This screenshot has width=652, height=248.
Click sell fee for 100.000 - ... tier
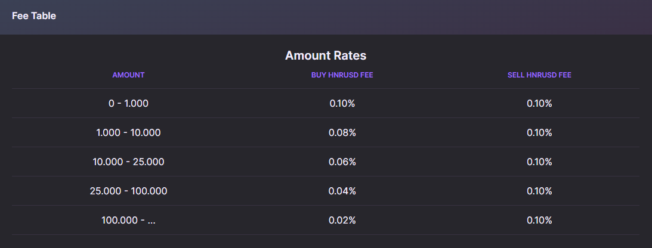click(539, 220)
